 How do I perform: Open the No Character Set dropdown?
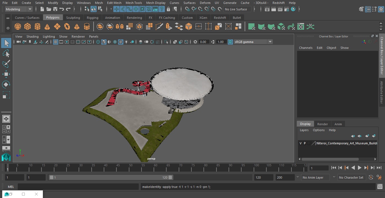[351, 177]
